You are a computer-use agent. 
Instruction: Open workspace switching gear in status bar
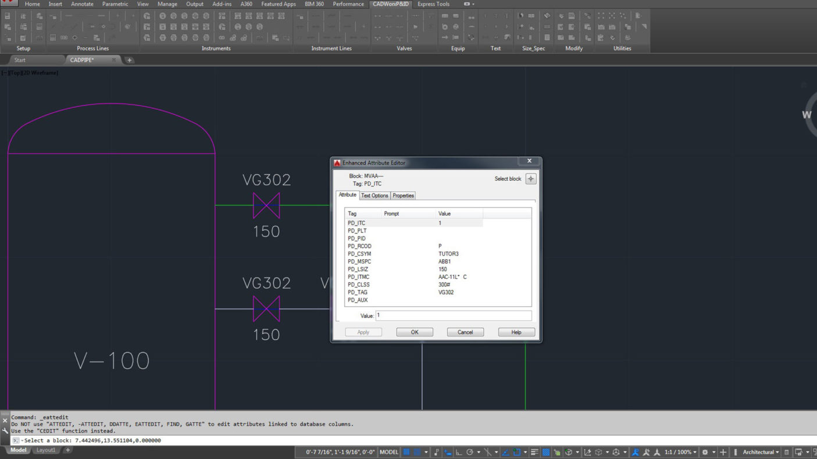pos(706,452)
